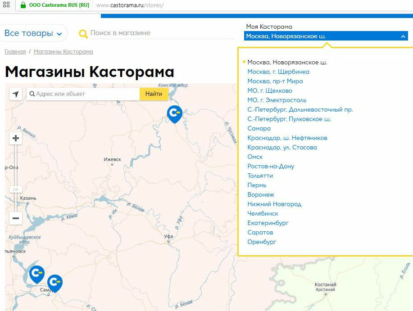The width and height of the screenshot is (413, 311).
Task: Click the Казань city label on map
Action: tap(28, 198)
